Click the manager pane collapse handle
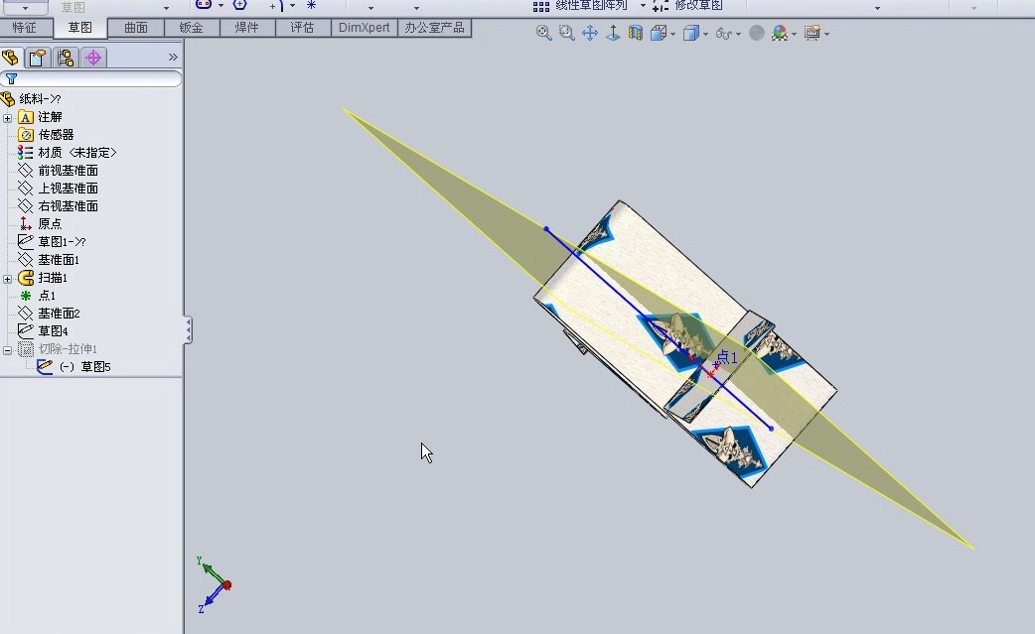This screenshot has height=634, width=1035. (188, 329)
